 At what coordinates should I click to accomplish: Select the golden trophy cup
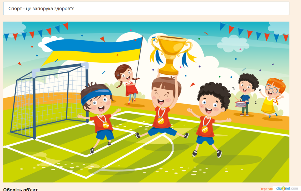(x=171, y=55)
